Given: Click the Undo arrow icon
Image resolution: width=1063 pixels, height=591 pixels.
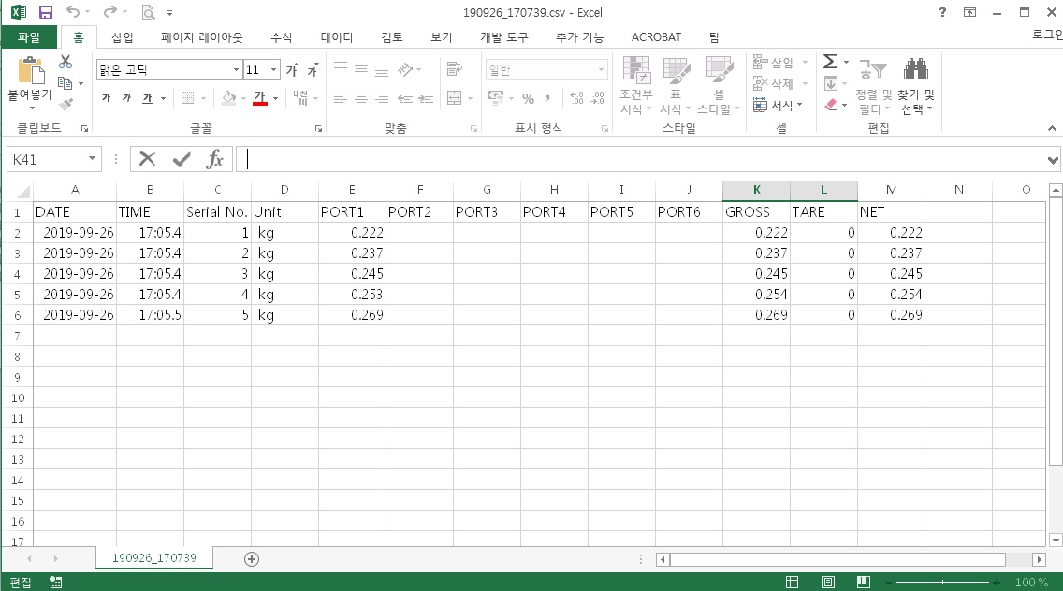Looking at the screenshot, I should point(73,12).
